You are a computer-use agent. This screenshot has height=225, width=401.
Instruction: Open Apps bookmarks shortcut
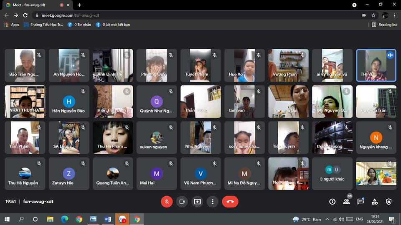12,25
